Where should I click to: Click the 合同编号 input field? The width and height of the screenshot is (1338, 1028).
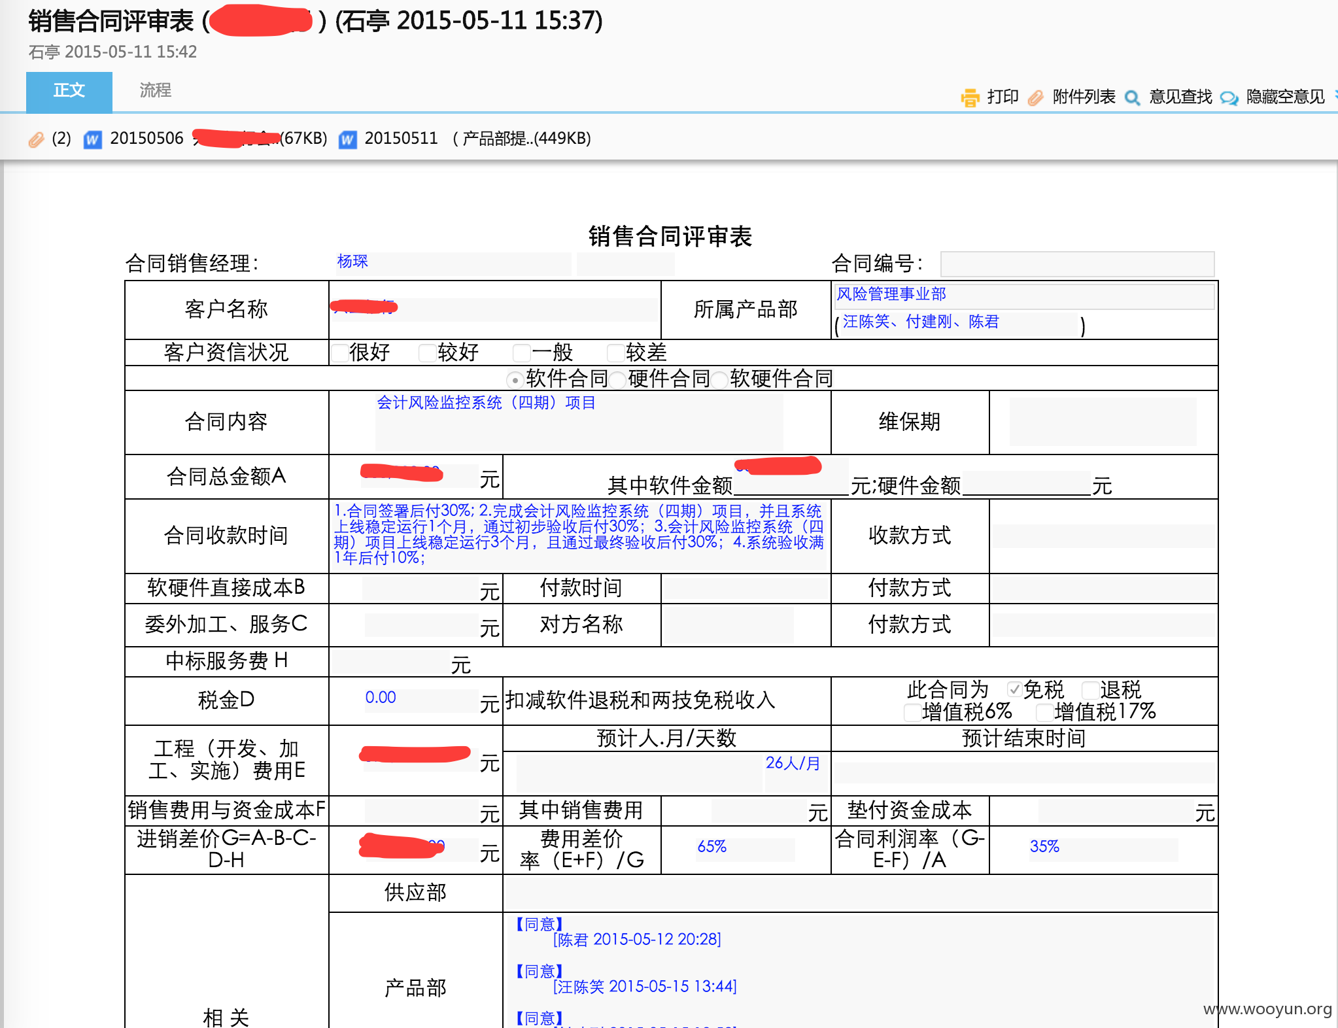click(x=1077, y=264)
